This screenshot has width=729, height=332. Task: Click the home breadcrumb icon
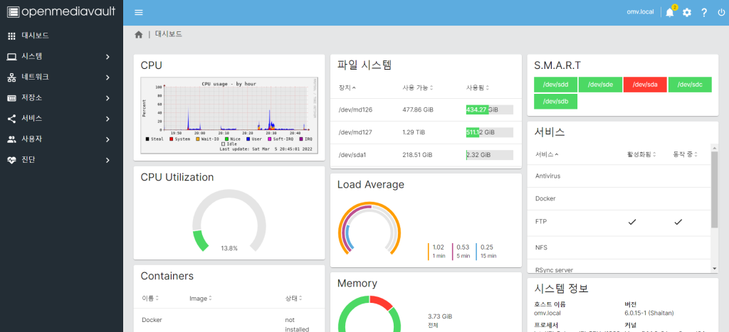tap(139, 34)
